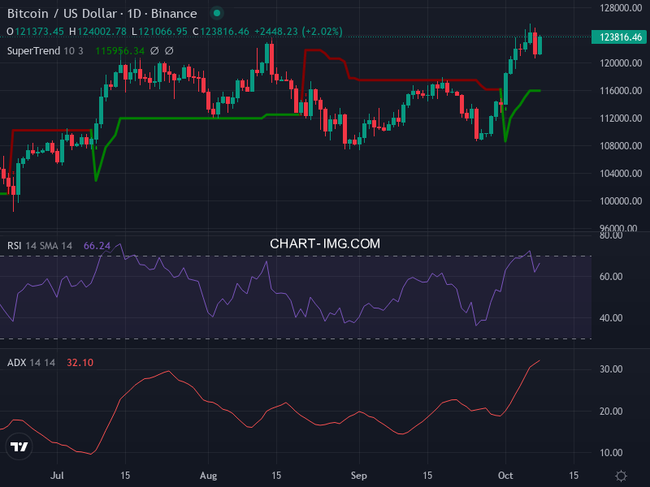This screenshot has width=650, height=487.
Task: Click the +2448.23 (+2.02%) change value
Action: coord(298,31)
